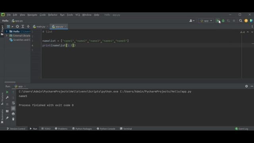Open the Help menu
This screenshot has height=143, width=254.
pyautogui.click(x=96, y=15)
